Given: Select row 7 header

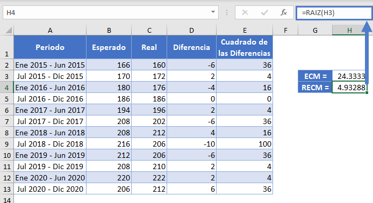Looking at the screenshot, I should click(6, 121).
